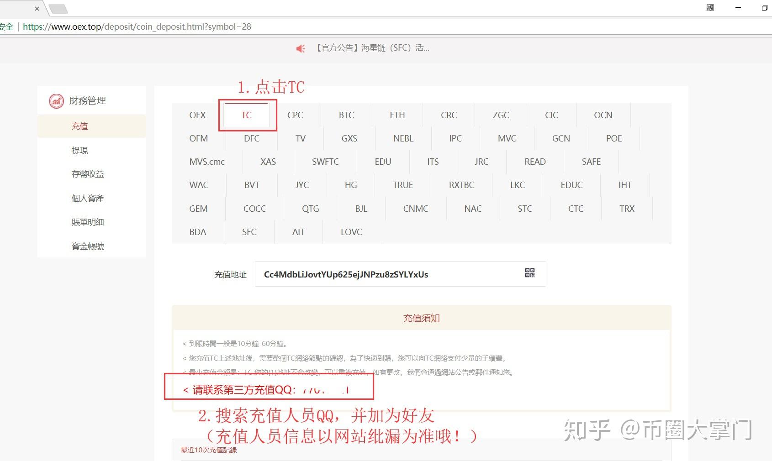Switch to the BTC deposit tab
This screenshot has width=772, height=461.
click(346, 115)
